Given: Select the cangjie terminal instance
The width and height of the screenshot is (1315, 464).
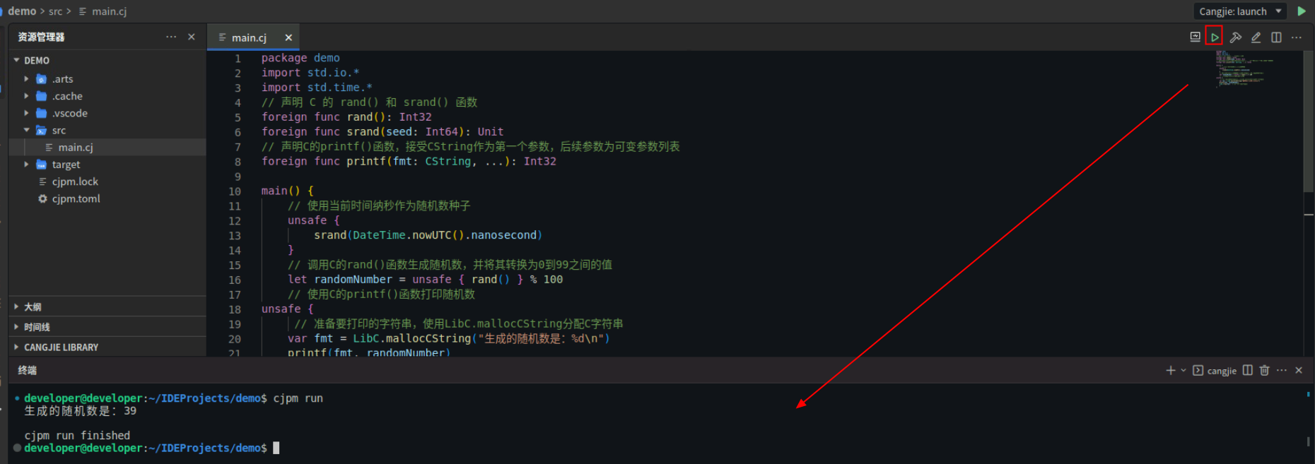Looking at the screenshot, I should pos(1215,371).
